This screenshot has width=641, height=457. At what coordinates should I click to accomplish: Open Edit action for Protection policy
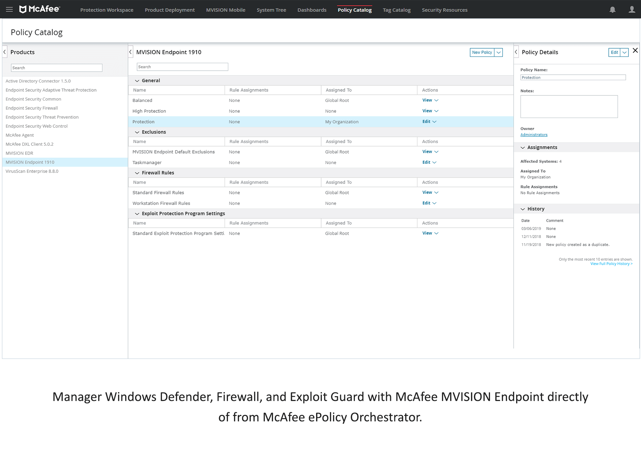coord(429,121)
